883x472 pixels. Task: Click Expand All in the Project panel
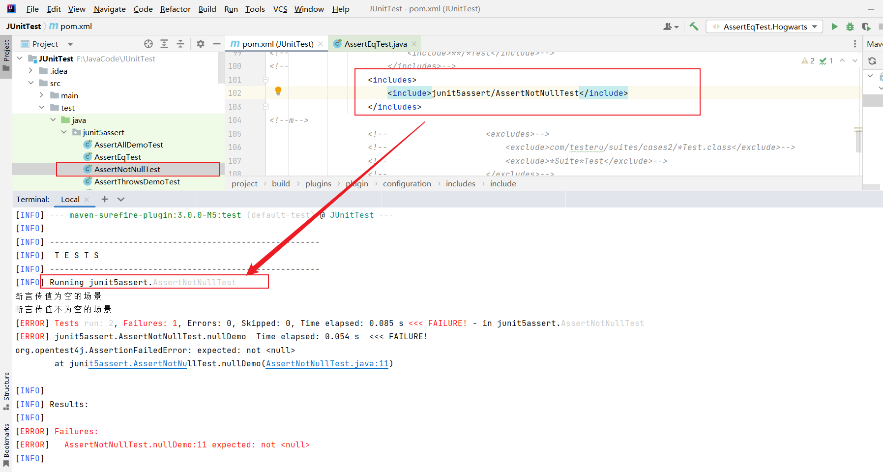click(164, 44)
